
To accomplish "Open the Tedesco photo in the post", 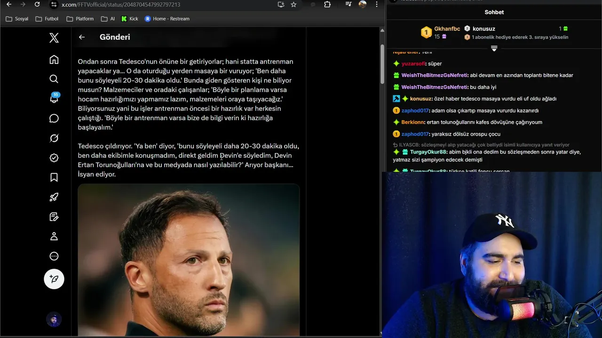I will [x=189, y=260].
